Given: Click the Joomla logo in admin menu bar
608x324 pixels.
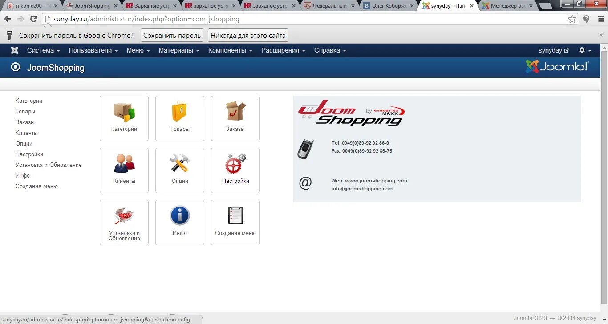Looking at the screenshot, I should tap(15, 50).
